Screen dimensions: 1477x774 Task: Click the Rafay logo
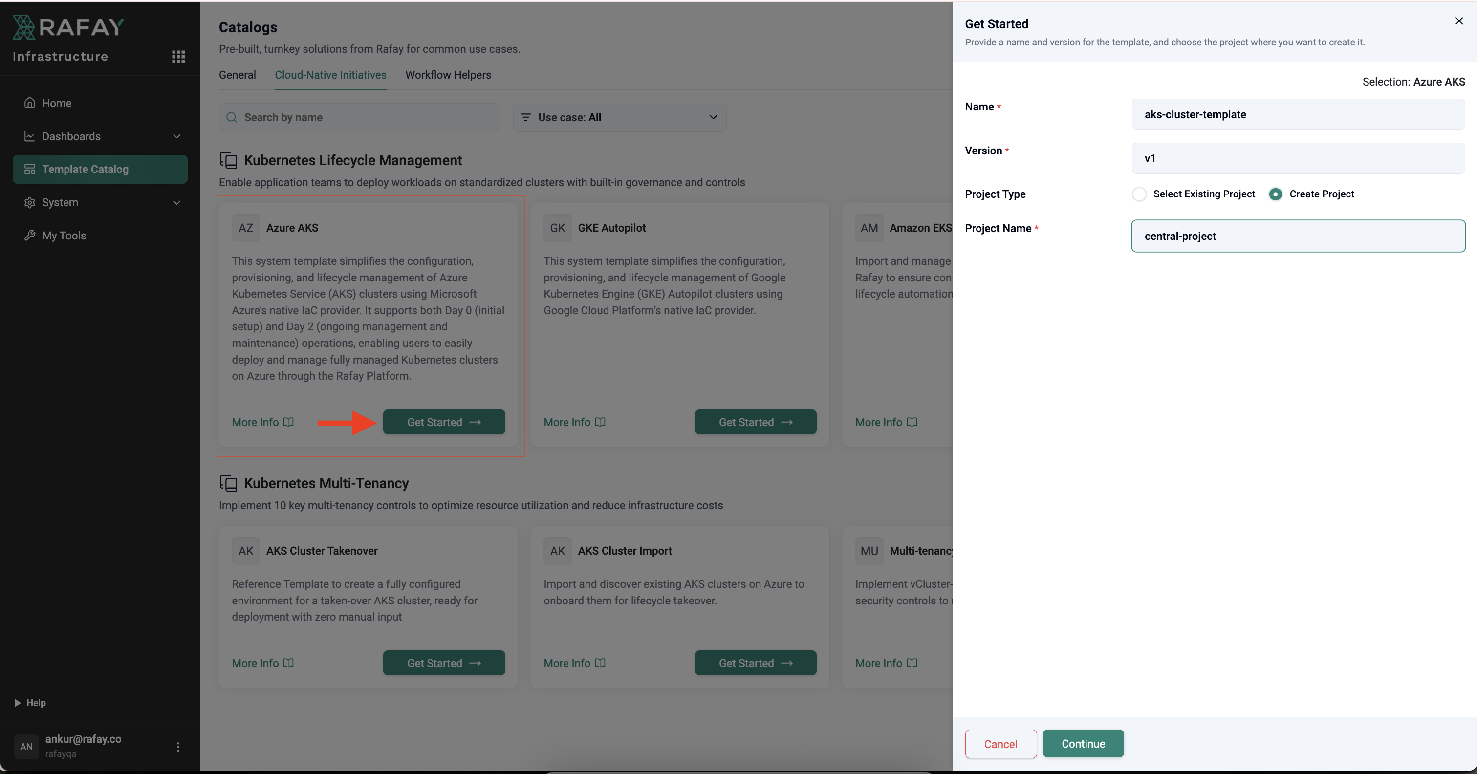[x=68, y=27]
